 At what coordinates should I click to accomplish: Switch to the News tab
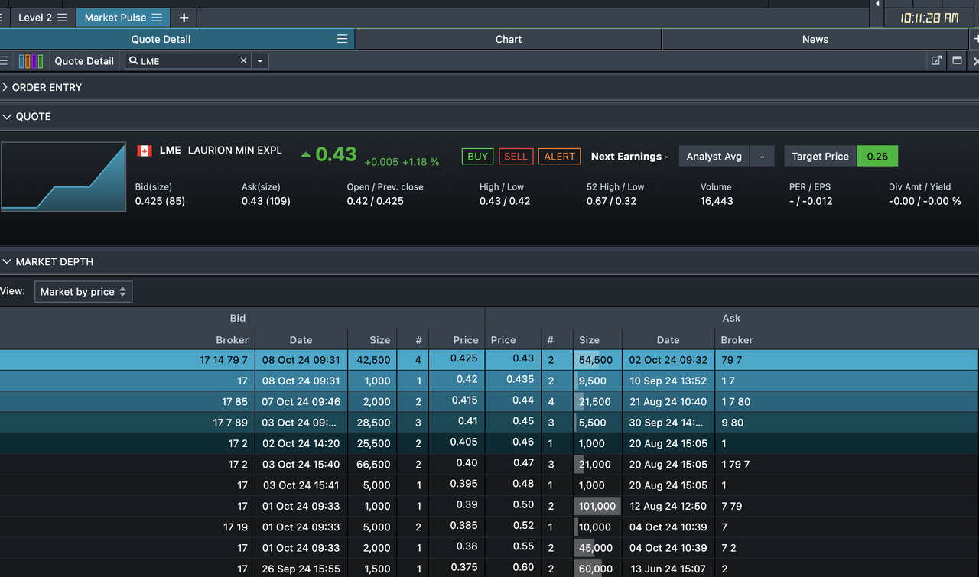point(815,39)
